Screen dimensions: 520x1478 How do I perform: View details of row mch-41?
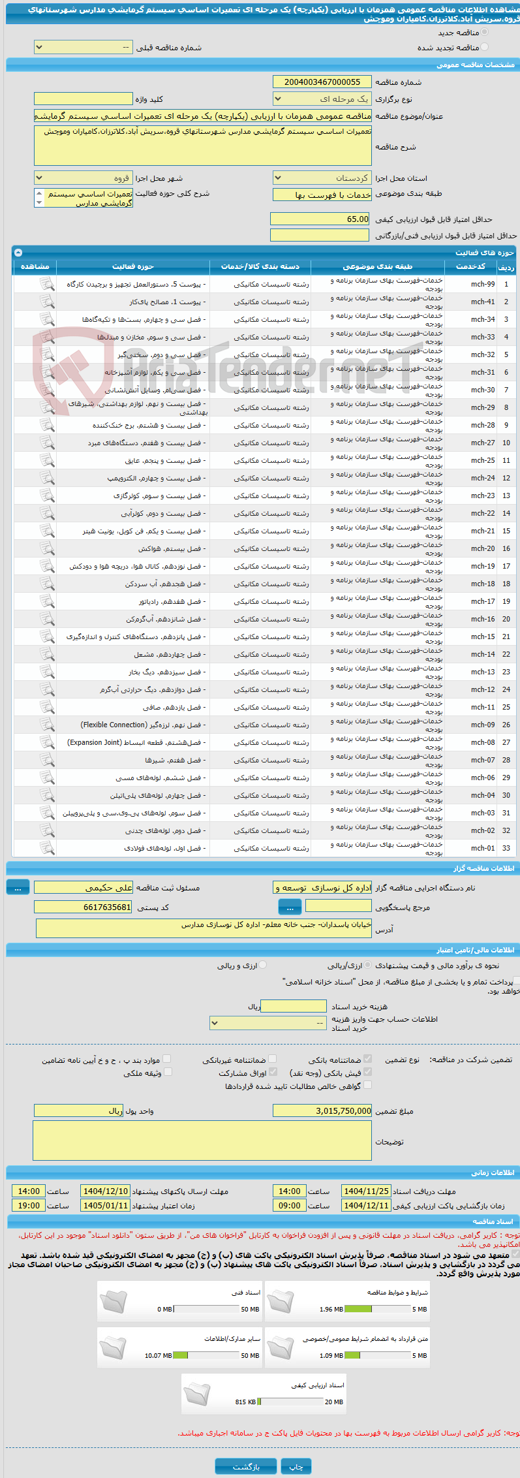(47, 302)
